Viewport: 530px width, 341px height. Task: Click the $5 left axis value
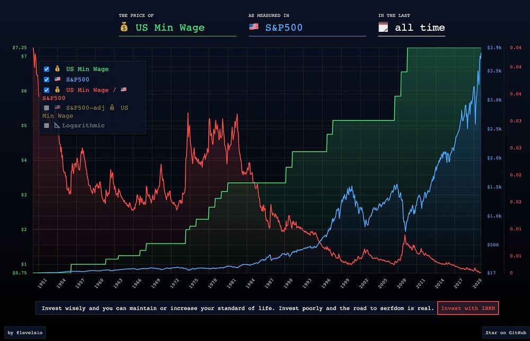(24, 126)
